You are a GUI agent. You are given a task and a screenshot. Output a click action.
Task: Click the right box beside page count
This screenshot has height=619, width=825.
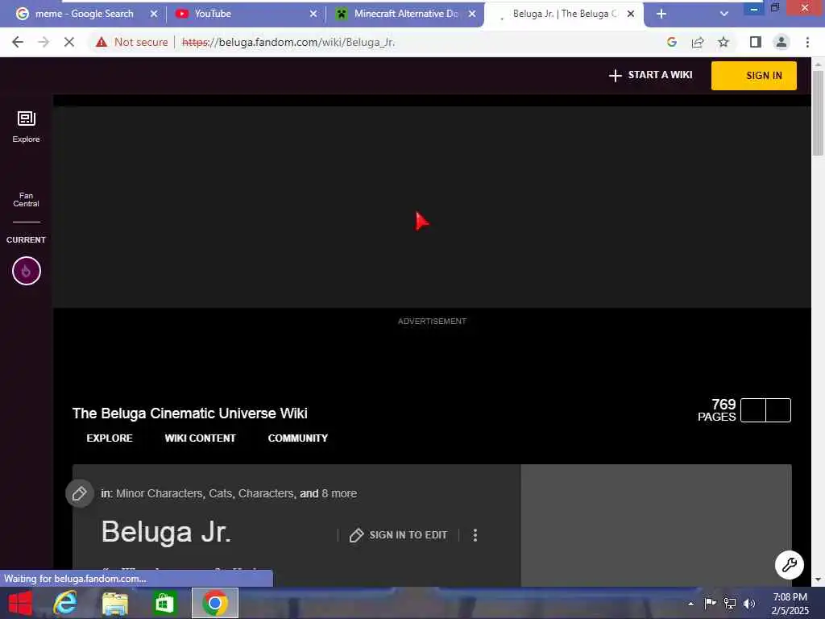pos(778,410)
